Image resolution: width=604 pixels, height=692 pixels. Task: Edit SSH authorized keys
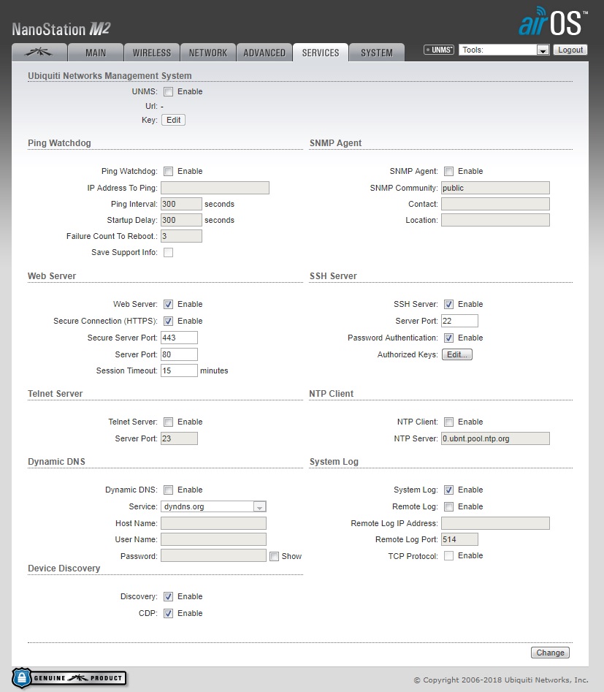point(457,354)
